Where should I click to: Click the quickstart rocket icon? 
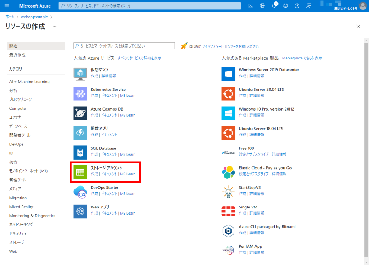click(184, 46)
